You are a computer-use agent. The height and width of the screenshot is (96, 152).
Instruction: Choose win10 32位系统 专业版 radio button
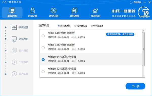(x=43, y=72)
